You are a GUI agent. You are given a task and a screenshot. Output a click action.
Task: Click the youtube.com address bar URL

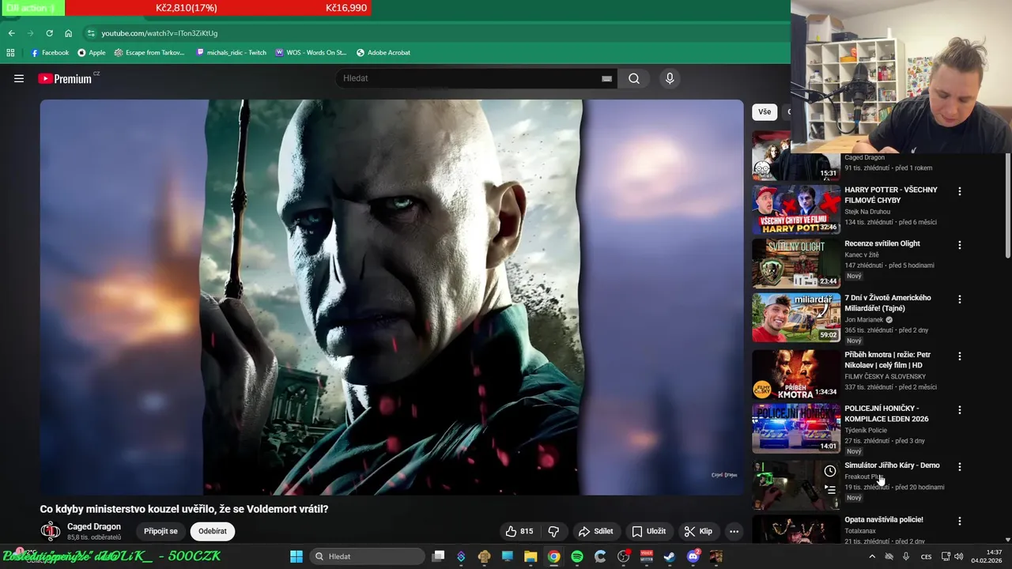[x=159, y=33]
